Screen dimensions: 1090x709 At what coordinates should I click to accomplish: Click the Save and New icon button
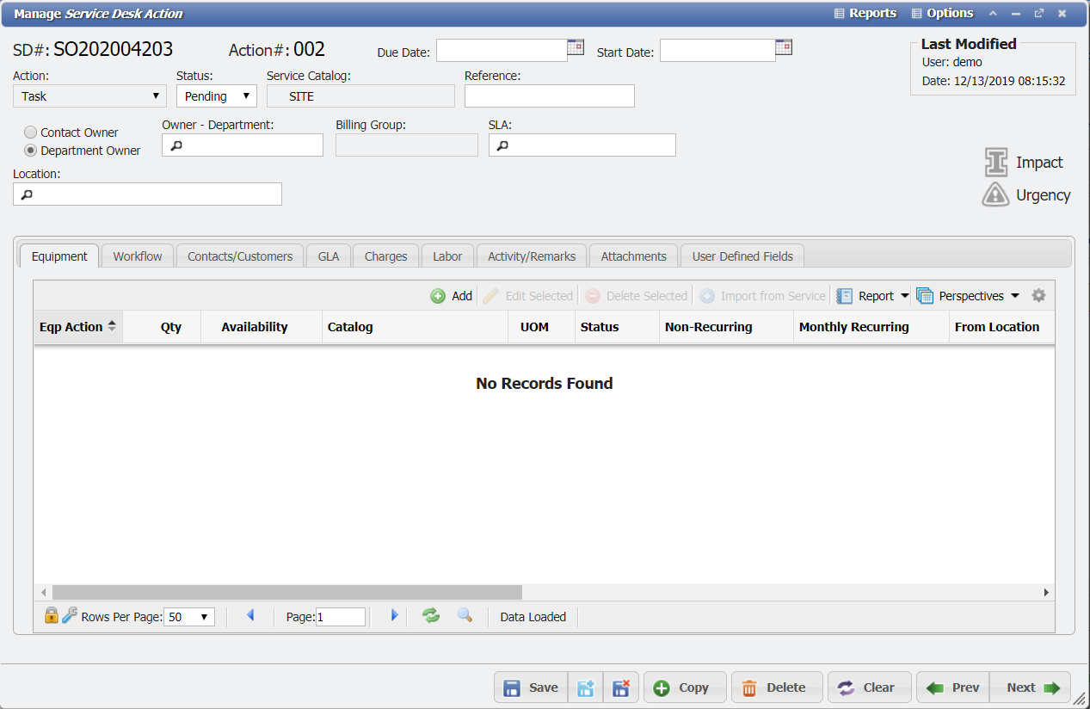coord(586,687)
